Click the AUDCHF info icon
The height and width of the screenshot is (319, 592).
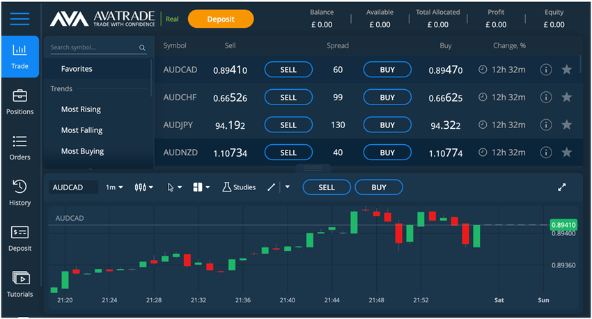[546, 98]
